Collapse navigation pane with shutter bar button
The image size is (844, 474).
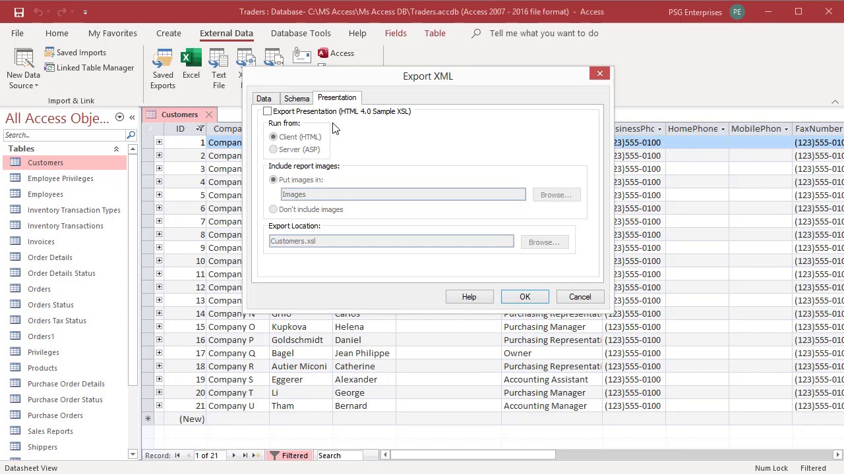point(132,117)
